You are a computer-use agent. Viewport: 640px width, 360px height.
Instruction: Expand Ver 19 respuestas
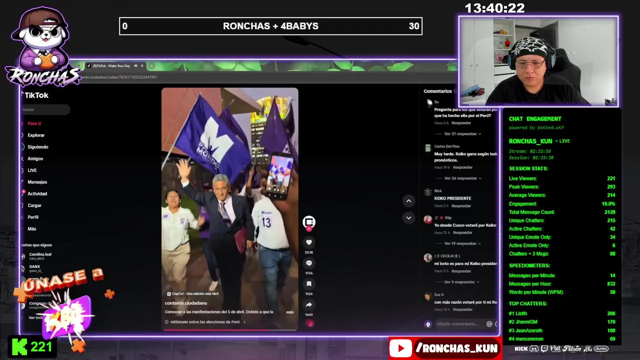[x=462, y=243]
